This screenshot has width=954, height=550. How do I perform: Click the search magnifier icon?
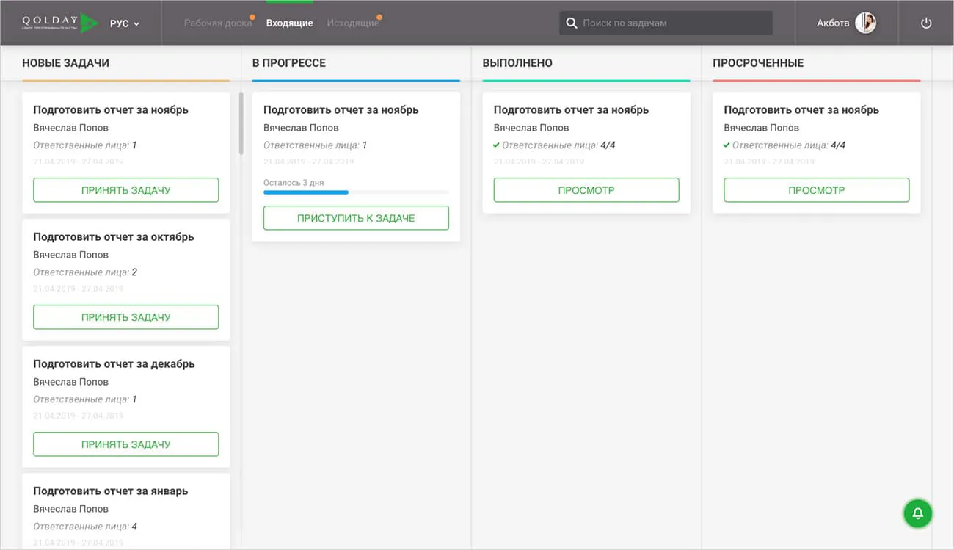(x=572, y=23)
